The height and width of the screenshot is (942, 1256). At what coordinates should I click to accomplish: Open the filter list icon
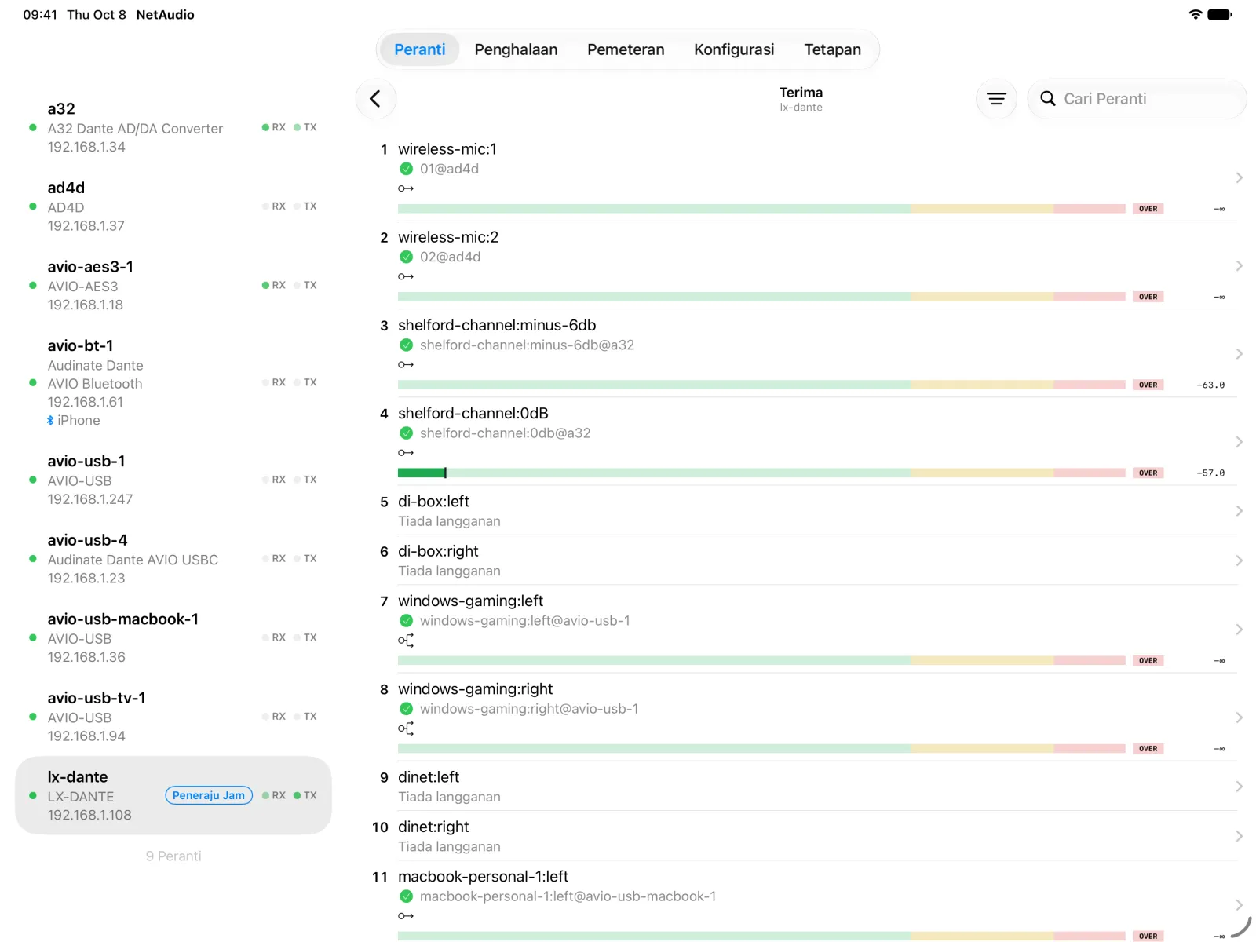pyautogui.click(x=996, y=99)
